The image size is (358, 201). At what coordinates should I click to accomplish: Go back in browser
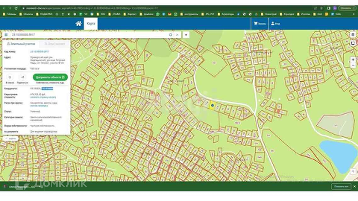[x=4, y=8]
